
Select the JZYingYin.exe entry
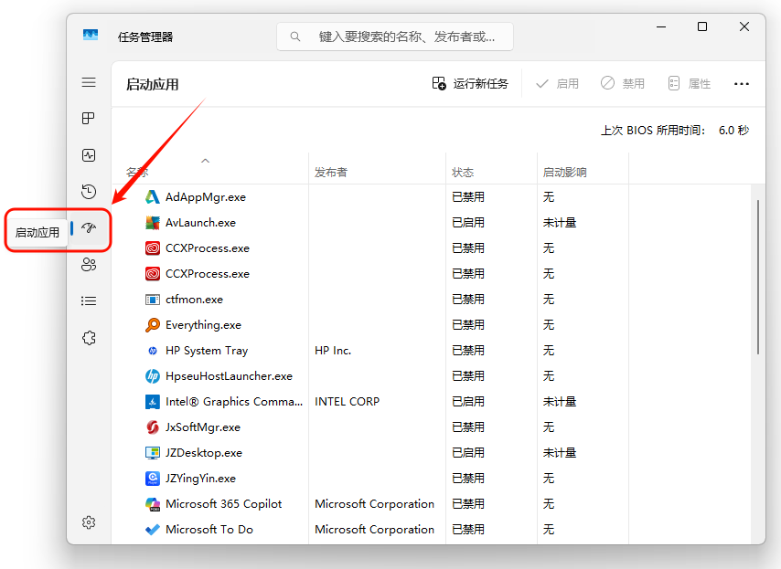click(200, 479)
